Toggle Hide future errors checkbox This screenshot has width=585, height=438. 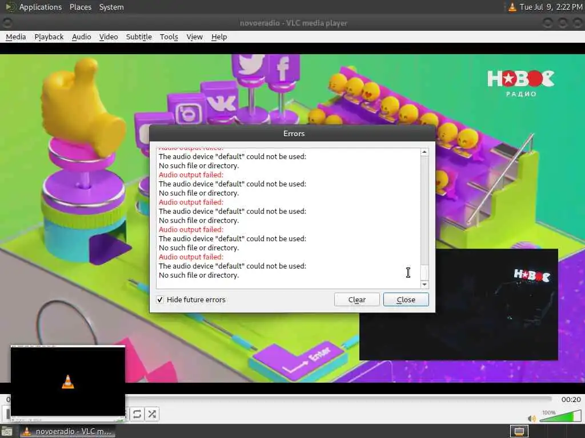click(x=160, y=299)
